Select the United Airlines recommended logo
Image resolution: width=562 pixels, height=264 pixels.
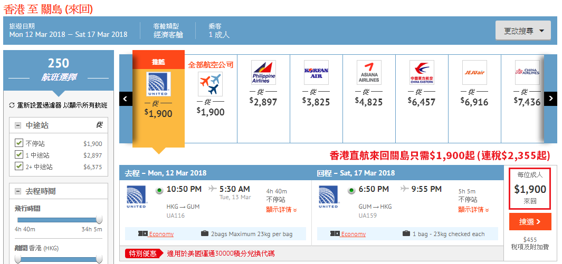158,84
